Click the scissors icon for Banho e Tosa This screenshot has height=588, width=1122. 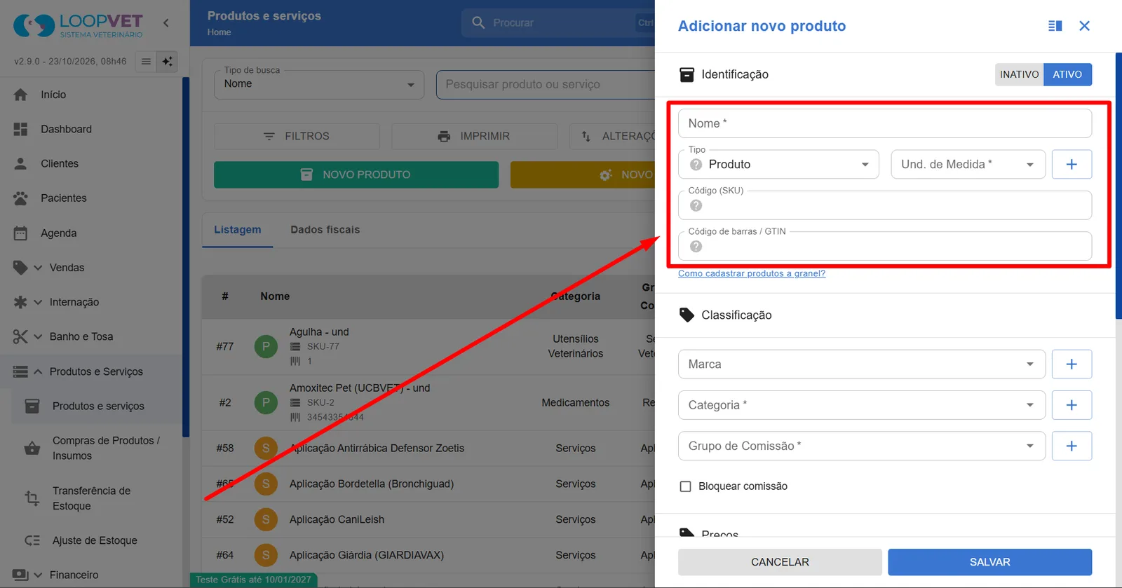point(20,336)
